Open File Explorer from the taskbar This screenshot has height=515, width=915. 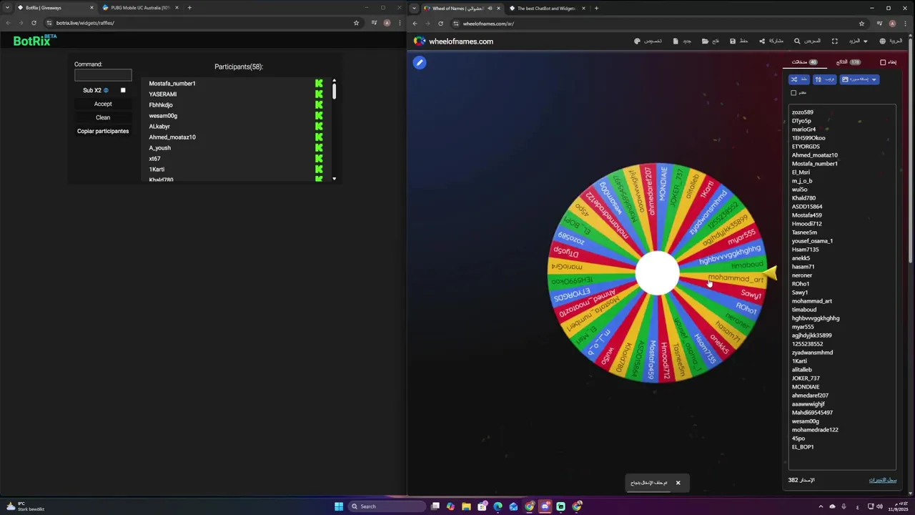point(466,506)
